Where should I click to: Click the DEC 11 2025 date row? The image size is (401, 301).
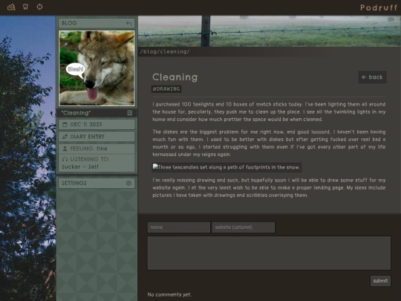(97, 125)
